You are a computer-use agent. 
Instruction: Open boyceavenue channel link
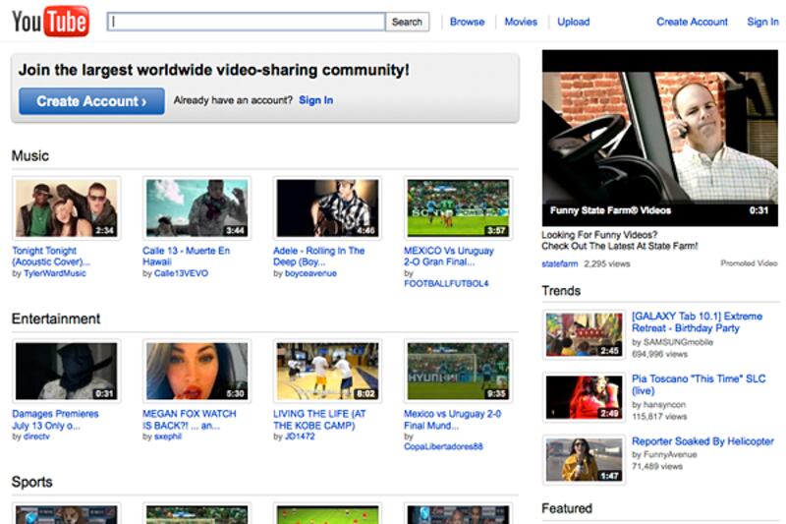coord(310,273)
